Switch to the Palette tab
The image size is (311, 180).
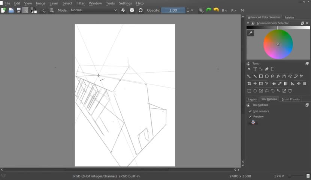coord(289,18)
